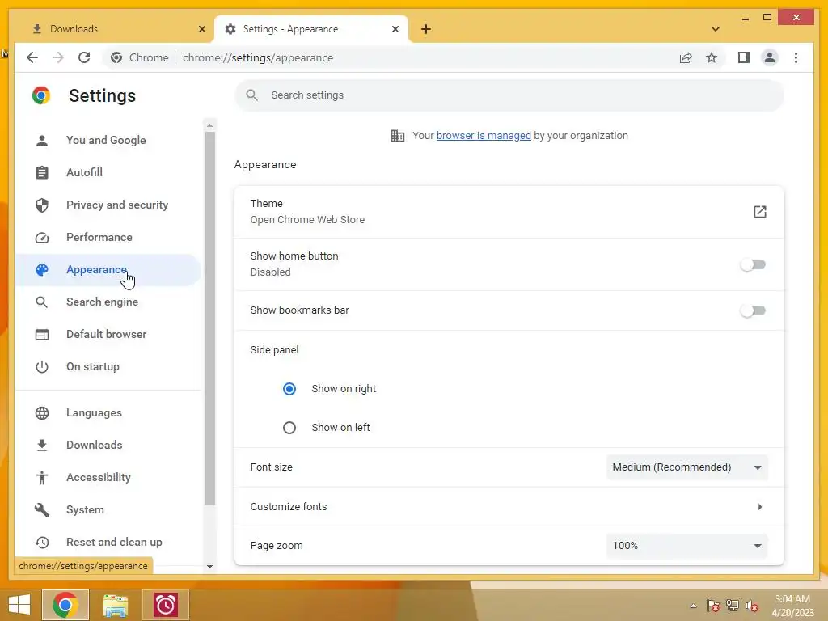Focus the address bar URL
This screenshot has height=621, width=828.
(x=258, y=57)
